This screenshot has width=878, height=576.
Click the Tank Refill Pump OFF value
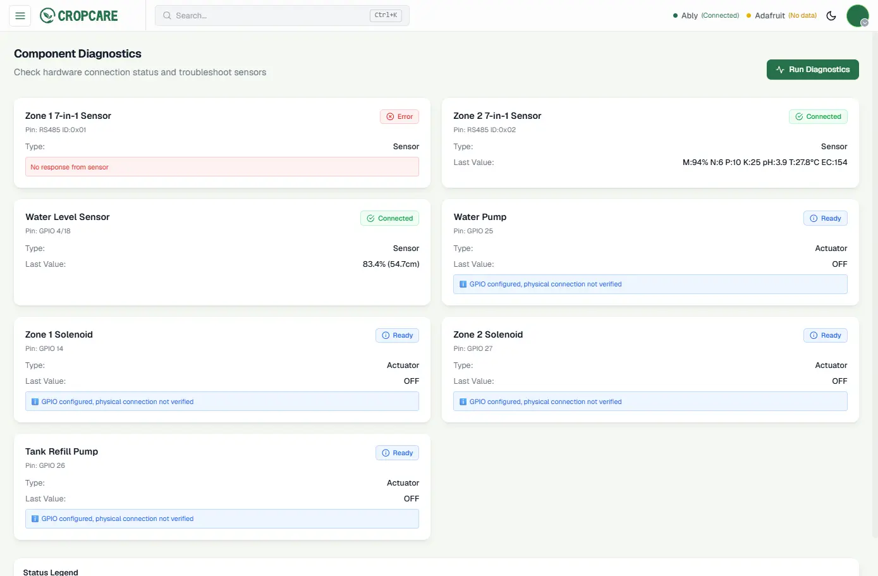pyautogui.click(x=412, y=499)
